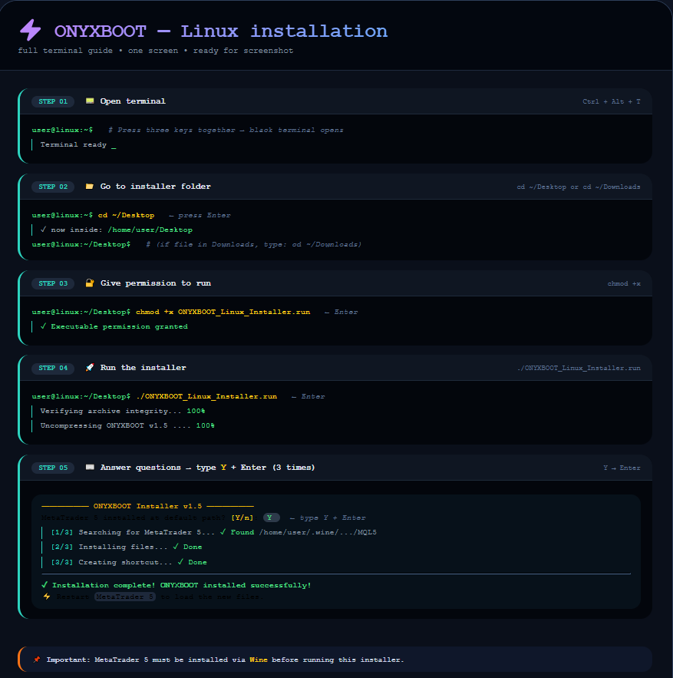The height and width of the screenshot is (678, 673).
Task: Click the small lightning icon near Restart
Action: click(47, 597)
